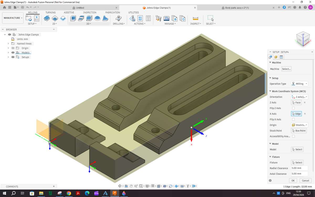Click the Measure icon under Inspect
The image size is (315, 197).
196,18
